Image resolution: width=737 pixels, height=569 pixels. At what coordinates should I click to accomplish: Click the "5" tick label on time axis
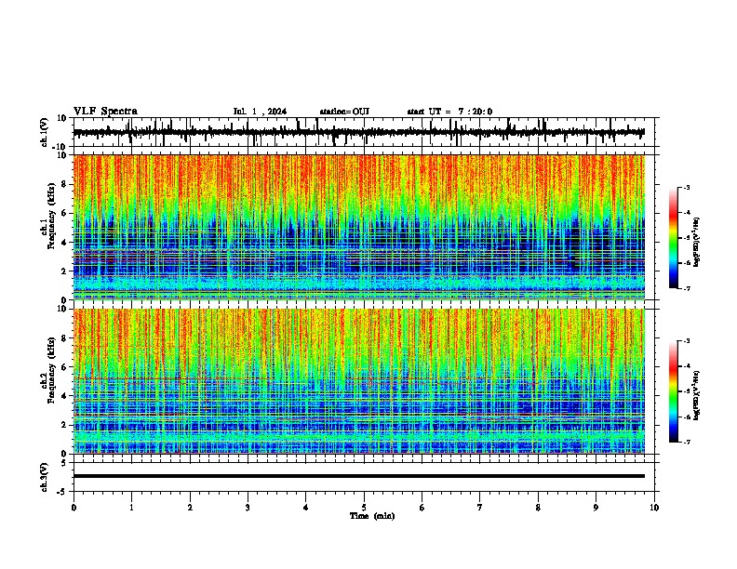364,508
